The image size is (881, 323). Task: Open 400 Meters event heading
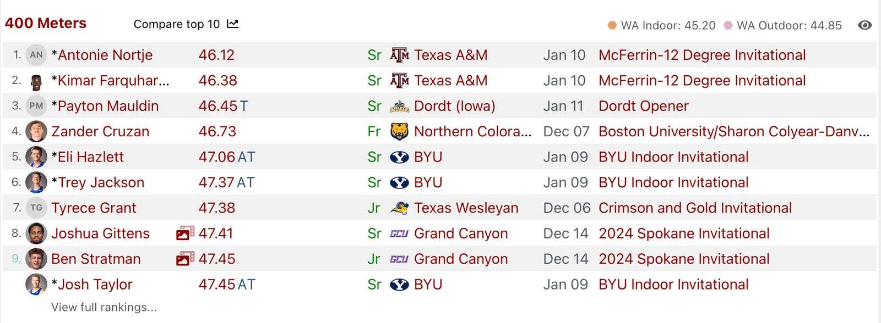coord(46,23)
